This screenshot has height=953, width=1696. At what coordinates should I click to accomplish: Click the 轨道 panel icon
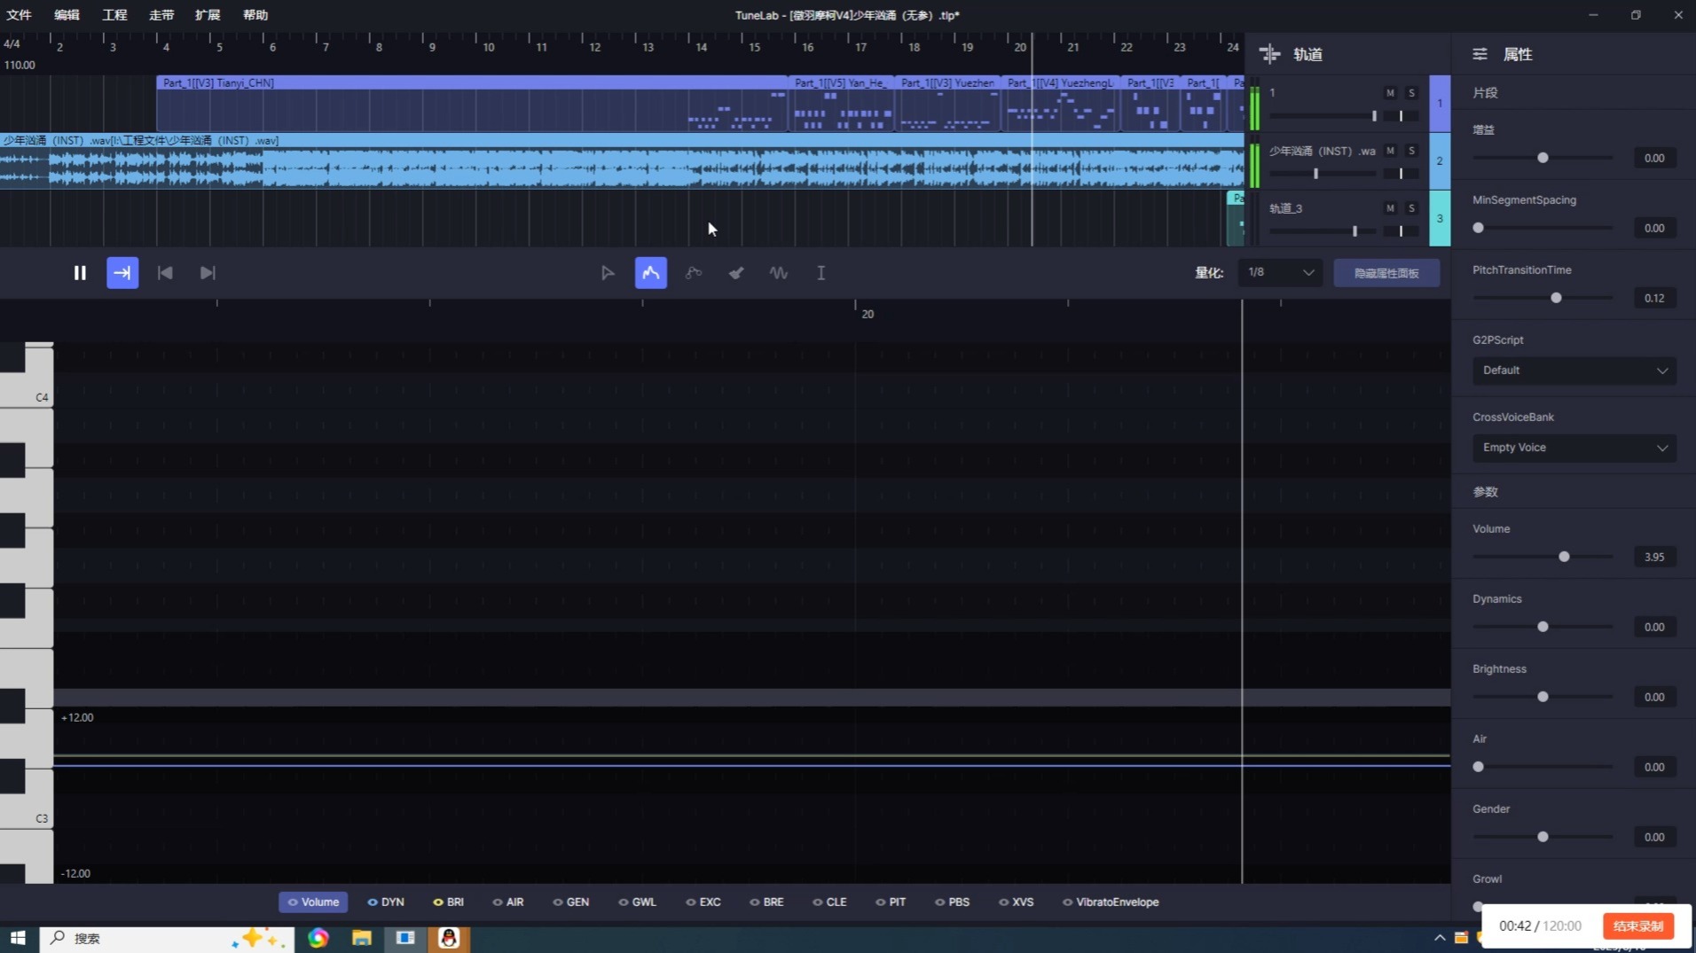[x=1269, y=54]
